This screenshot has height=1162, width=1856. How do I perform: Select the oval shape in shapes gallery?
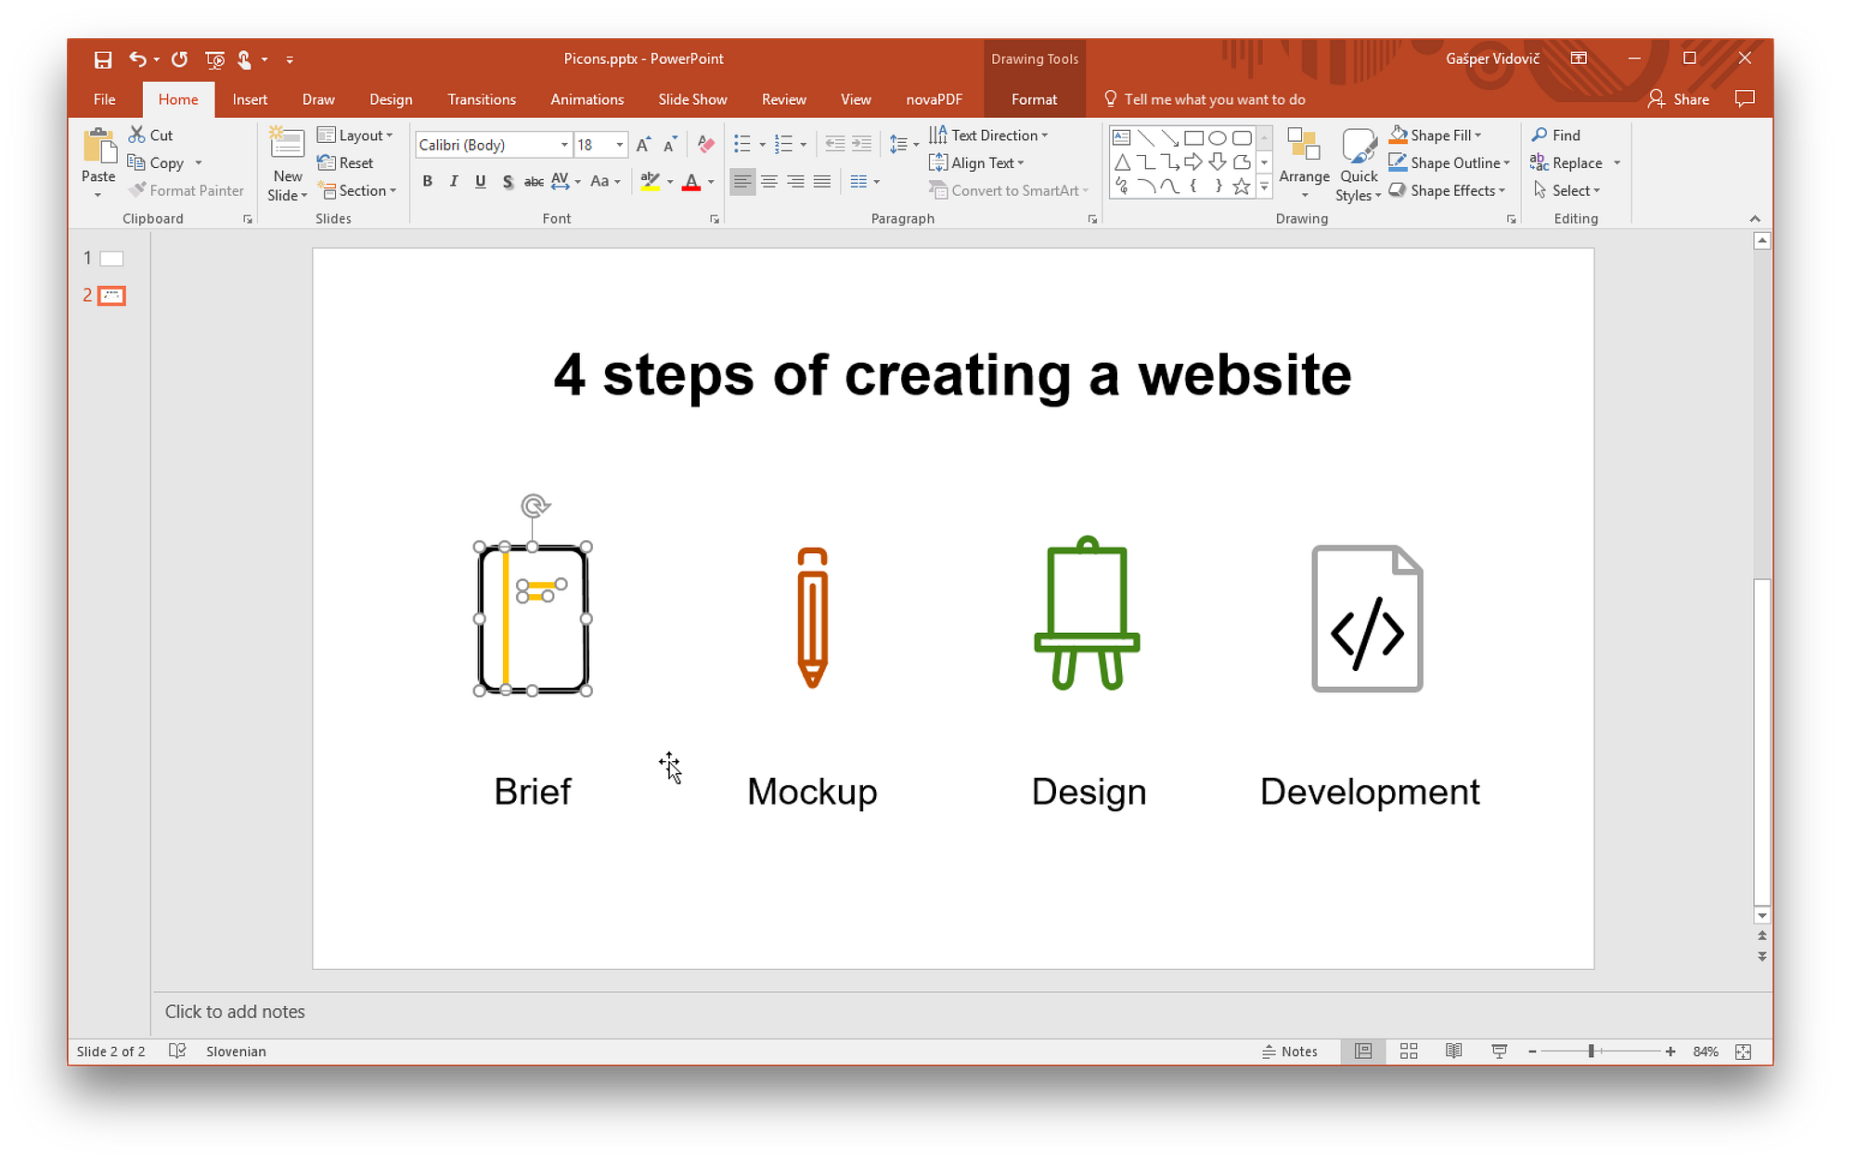pyautogui.click(x=1218, y=138)
